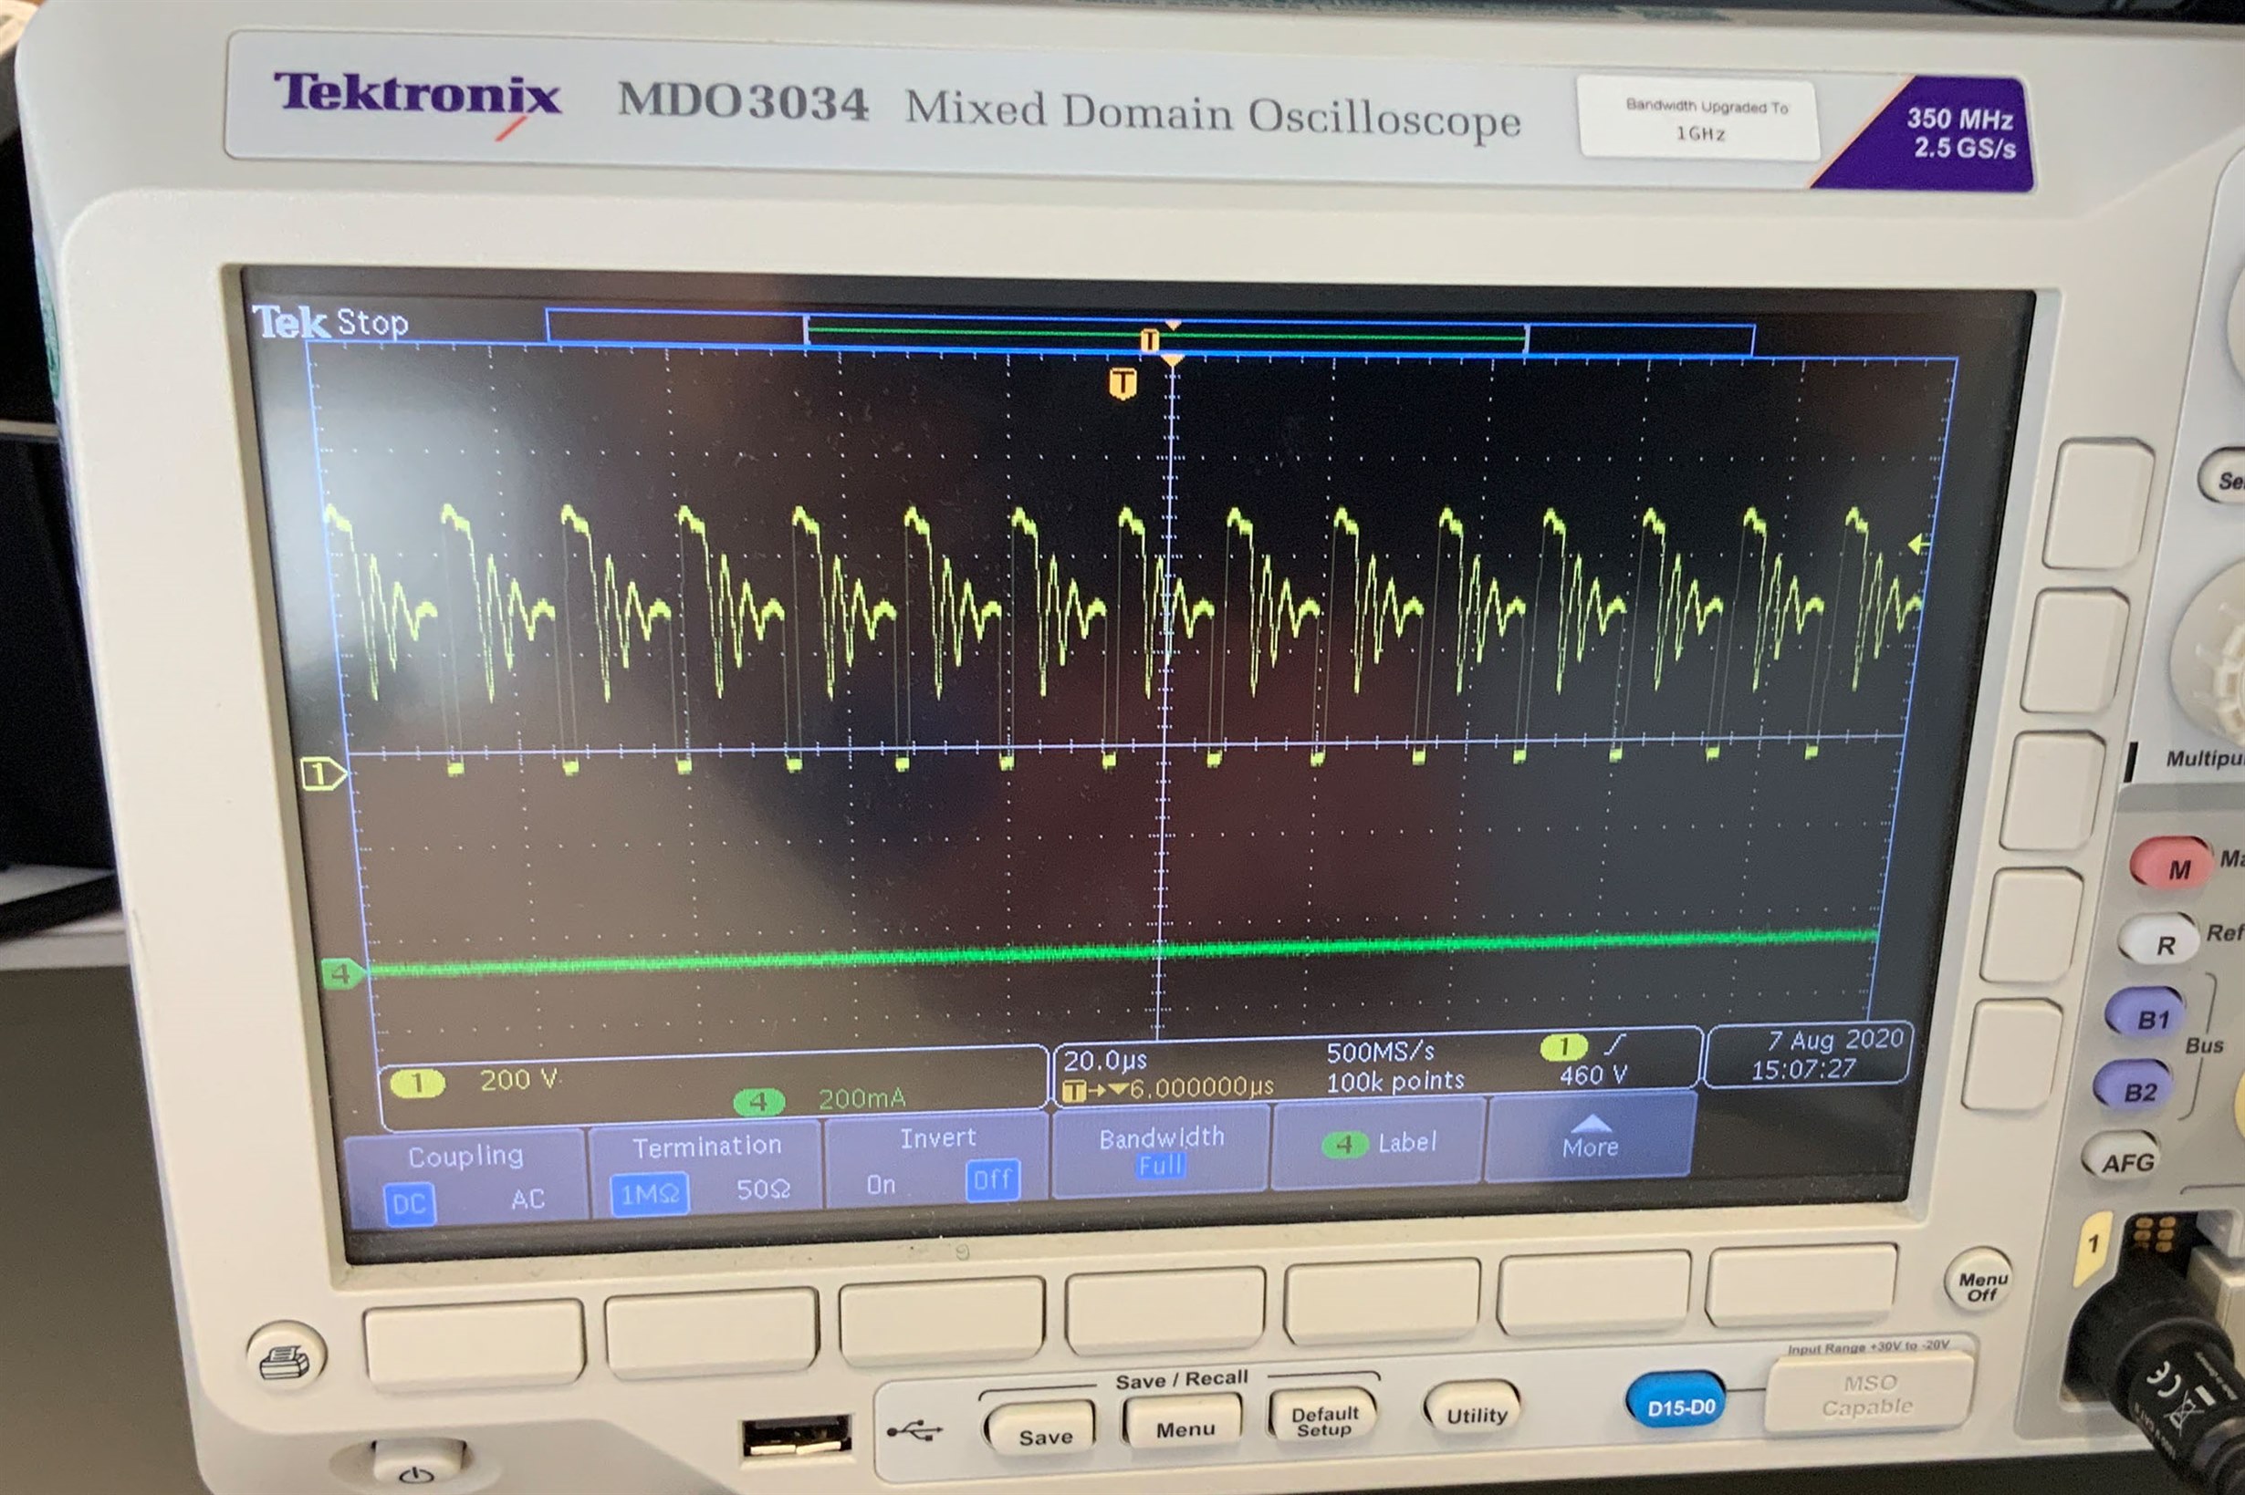2245x1495 pixels.
Task: Click the channel 1 ground marker
Action: [x=323, y=773]
